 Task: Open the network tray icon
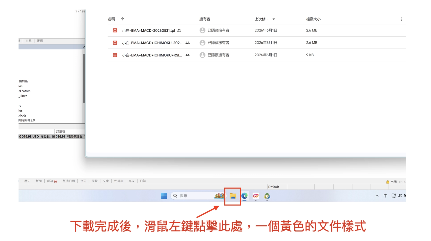393,196
